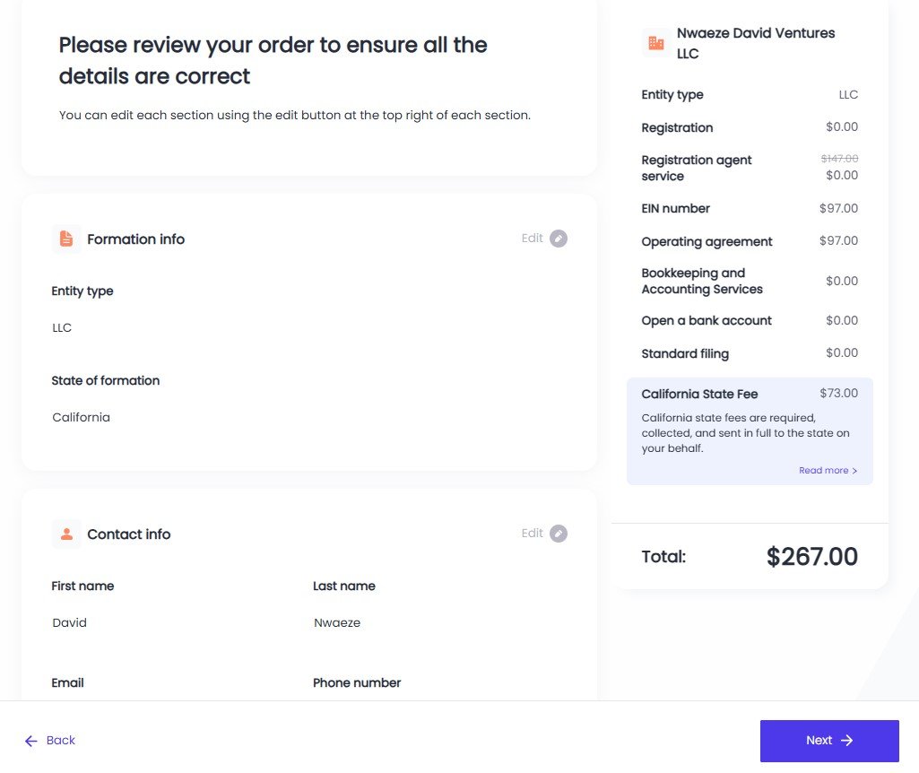Click the Email field label
The image size is (919, 773).
67,682
